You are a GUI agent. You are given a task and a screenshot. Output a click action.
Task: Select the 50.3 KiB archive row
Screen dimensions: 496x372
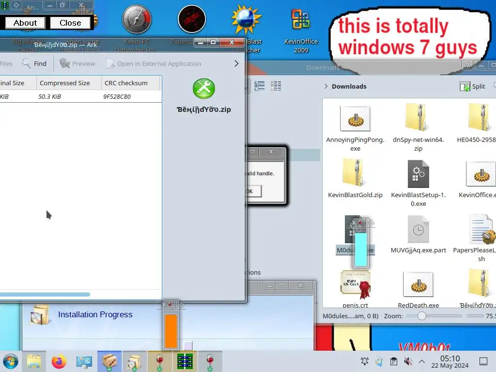81,96
